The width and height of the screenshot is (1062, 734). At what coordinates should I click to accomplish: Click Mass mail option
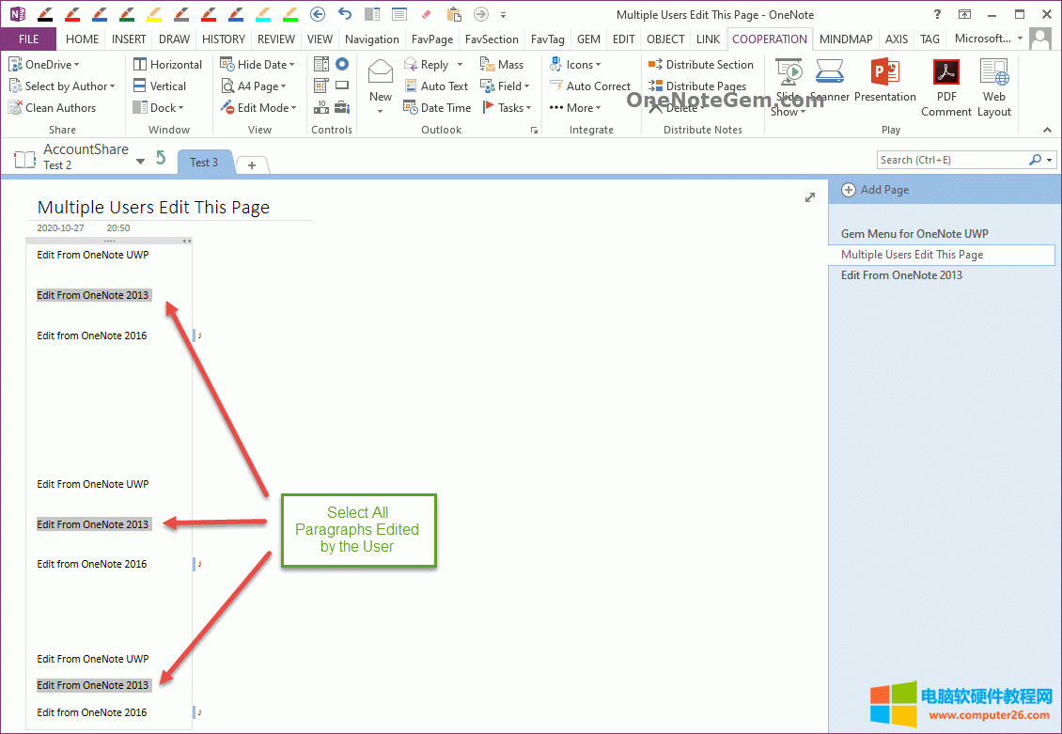pos(502,64)
